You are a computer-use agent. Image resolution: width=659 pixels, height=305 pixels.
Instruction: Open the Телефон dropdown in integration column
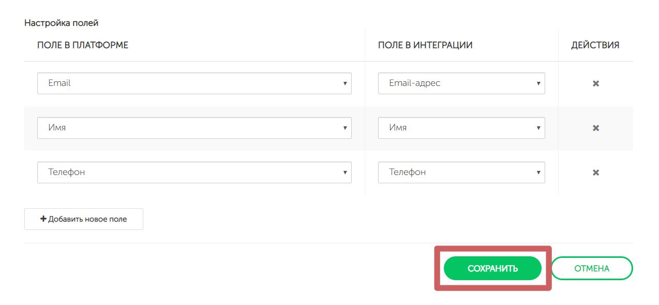(x=461, y=172)
